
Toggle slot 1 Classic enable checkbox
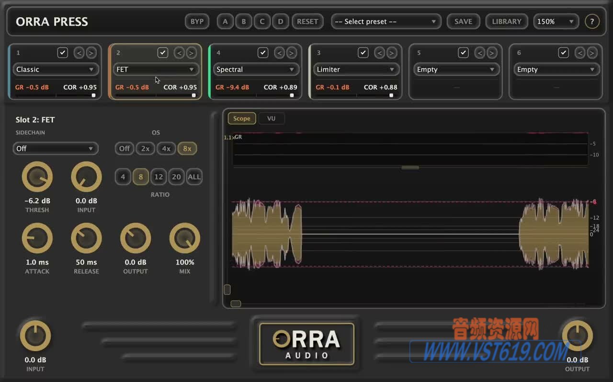tap(63, 53)
